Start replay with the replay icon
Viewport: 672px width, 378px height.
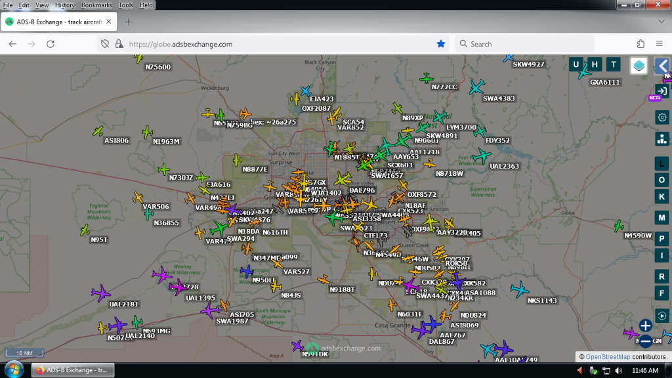[x=661, y=316]
